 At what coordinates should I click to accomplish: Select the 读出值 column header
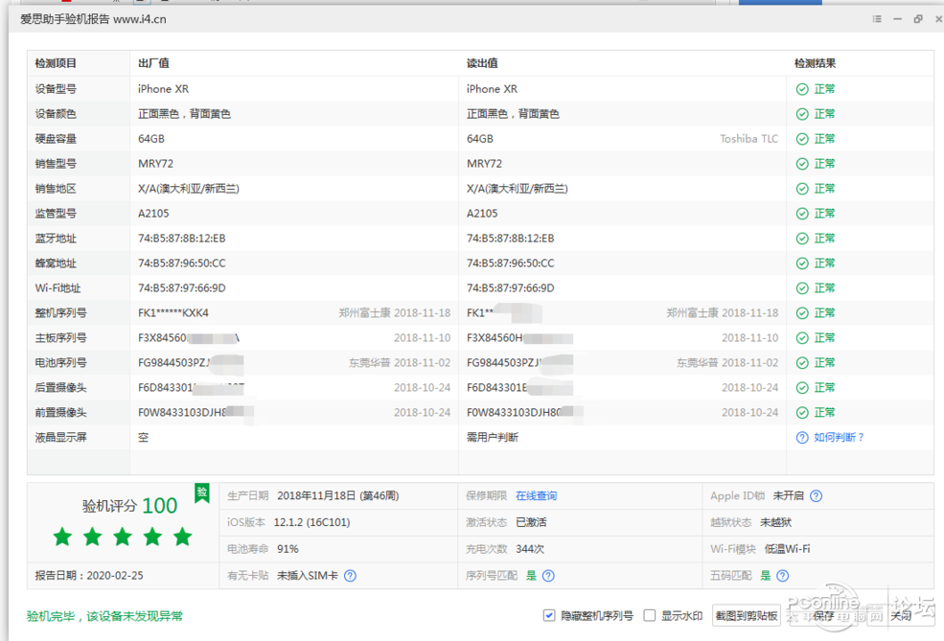482,63
